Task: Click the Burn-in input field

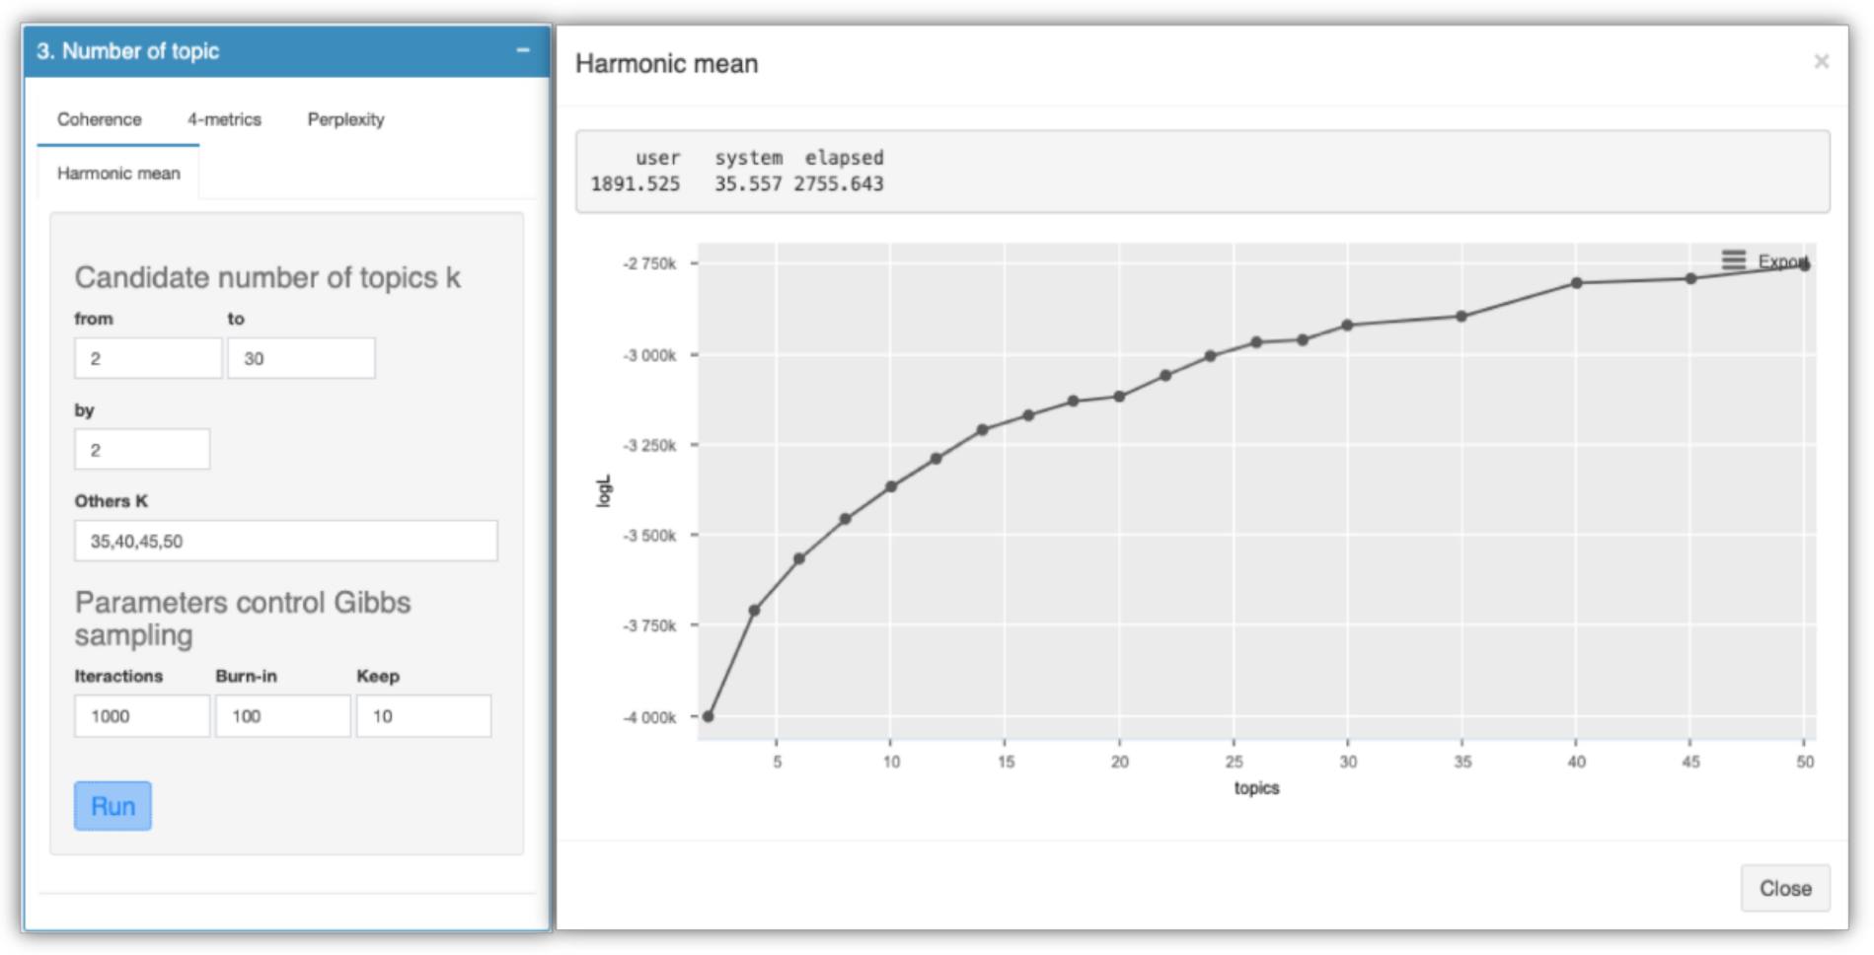Action: coord(283,716)
